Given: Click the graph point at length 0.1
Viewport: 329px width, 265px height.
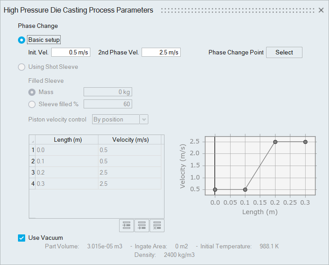Looking at the screenshot, I should pos(245,189).
